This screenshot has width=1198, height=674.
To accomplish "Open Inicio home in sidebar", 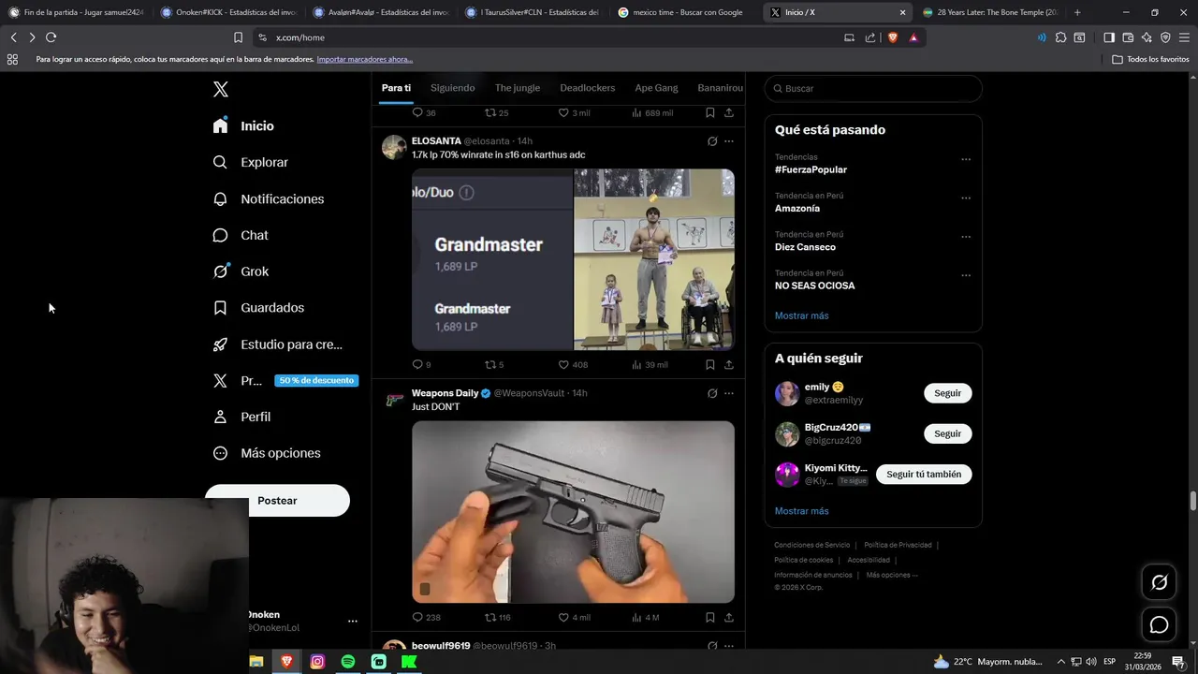I will point(243,125).
